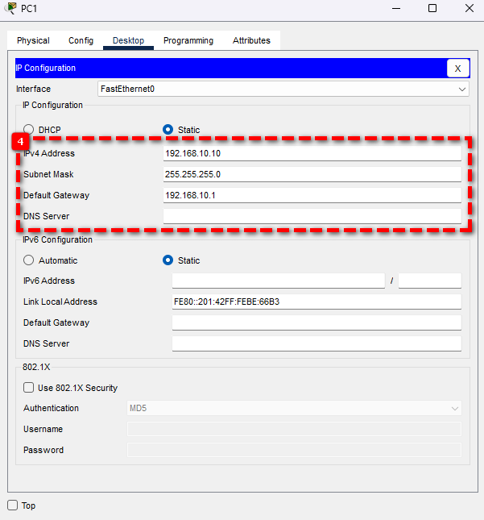Expand the Authentication MD5 dropdown
The image size is (484, 520).
(294, 408)
